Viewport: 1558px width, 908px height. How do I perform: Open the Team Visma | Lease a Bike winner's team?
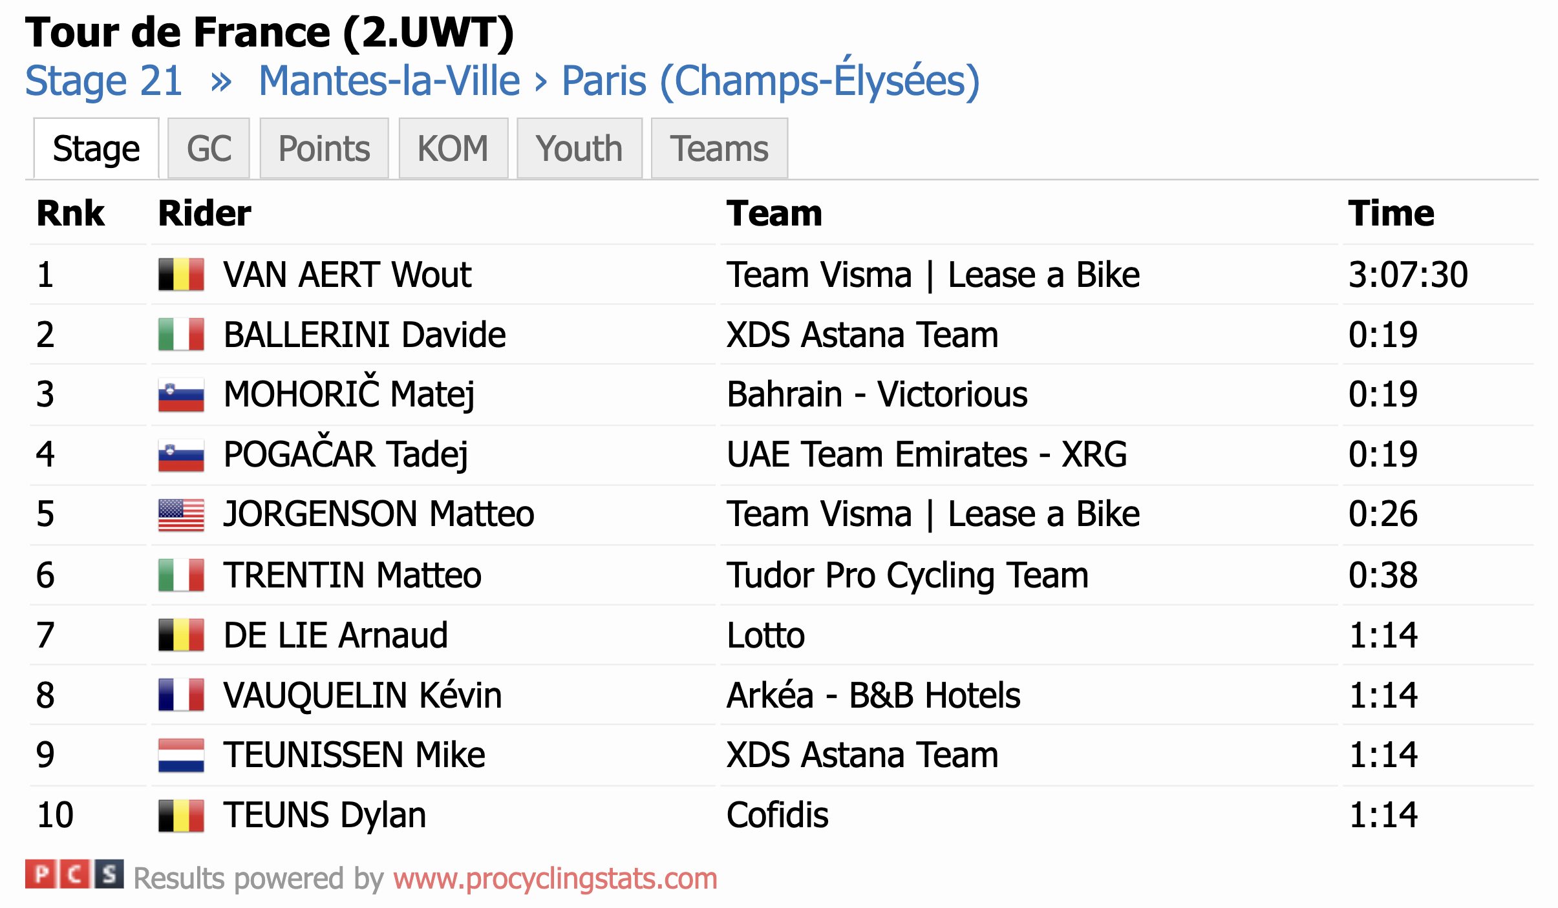933,275
